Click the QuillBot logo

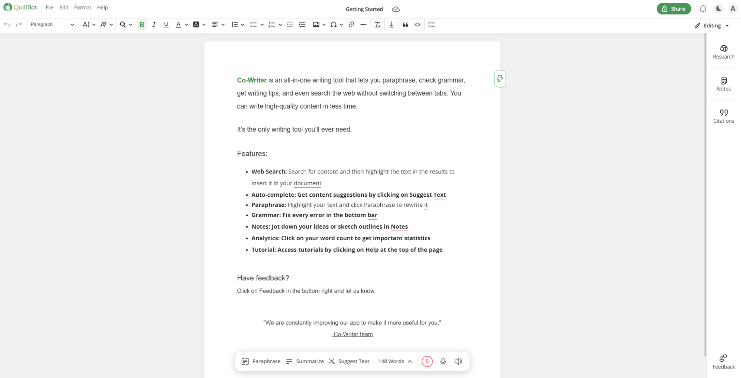click(x=20, y=7)
